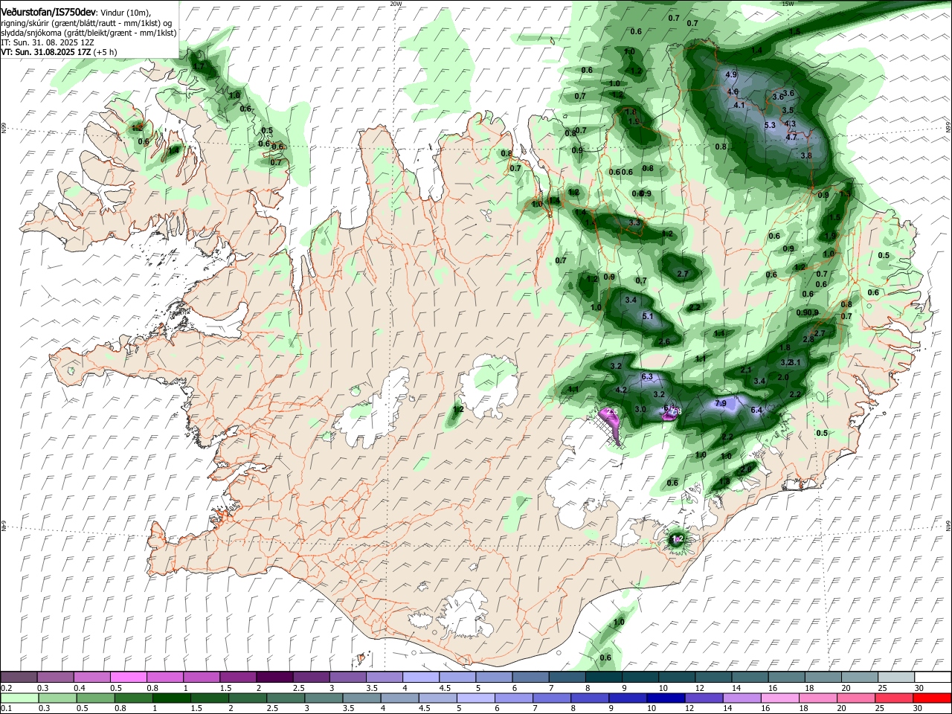952x714 pixels.
Task: Click the 4.9 precipitation value
Action: pos(730,75)
